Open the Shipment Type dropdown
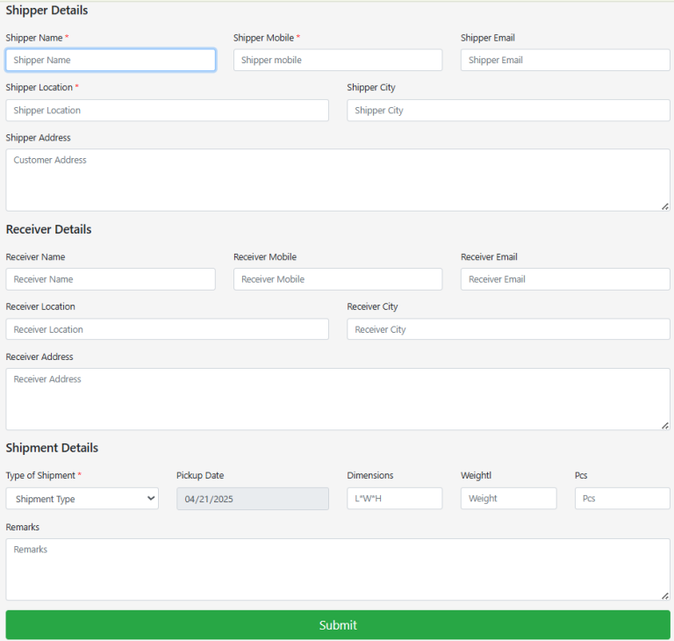674x641 pixels. (x=82, y=499)
